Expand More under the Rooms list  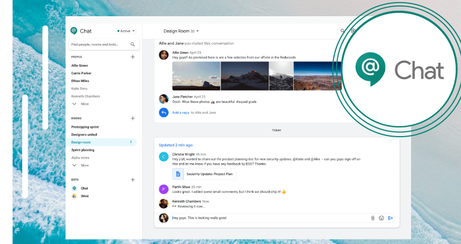[x=80, y=165]
